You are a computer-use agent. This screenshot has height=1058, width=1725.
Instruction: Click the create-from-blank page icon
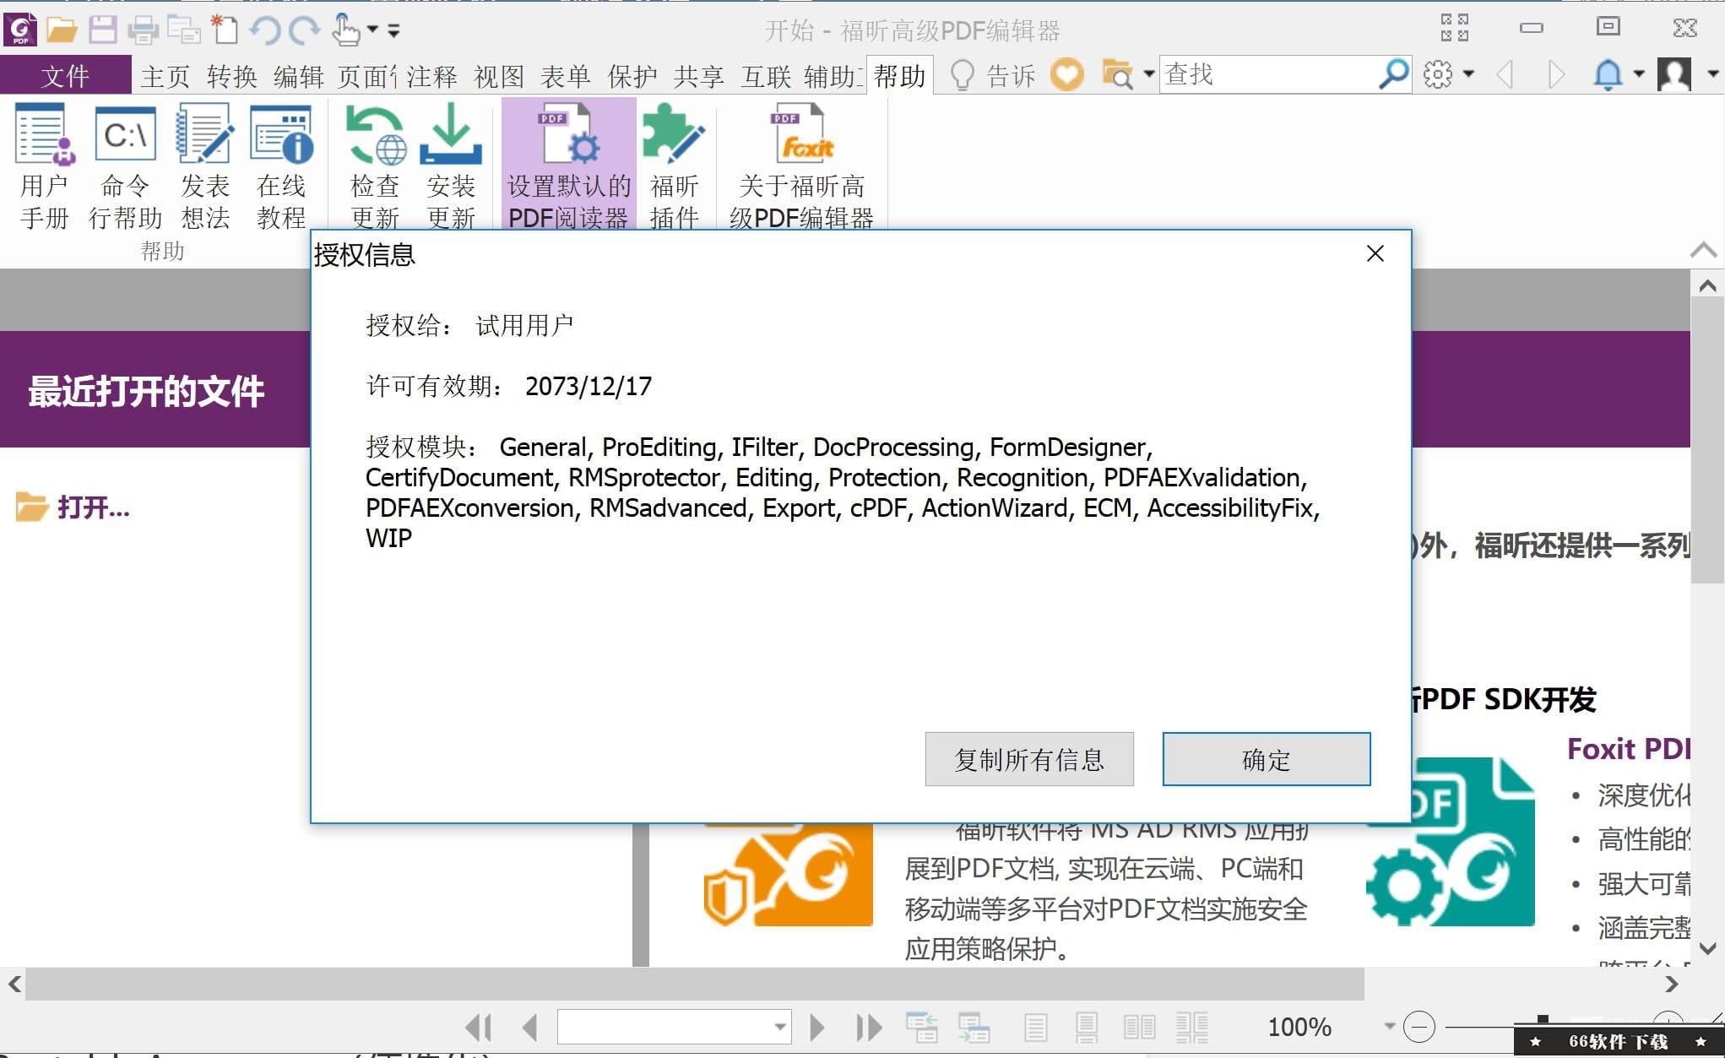point(225,30)
